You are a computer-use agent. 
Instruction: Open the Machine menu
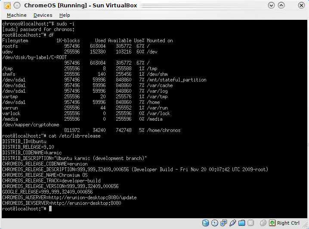coord(17,15)
